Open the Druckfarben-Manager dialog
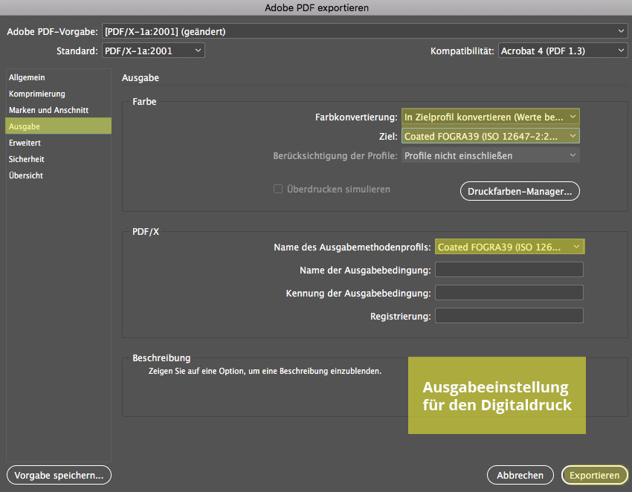 coord(520,191)
